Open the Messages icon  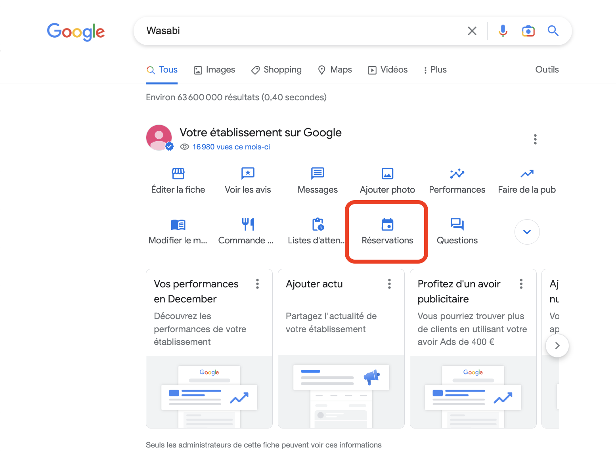click(x=318, y=173)
